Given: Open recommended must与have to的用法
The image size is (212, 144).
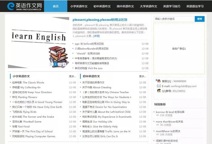Looking at the screenshot, I should (168, 131).
